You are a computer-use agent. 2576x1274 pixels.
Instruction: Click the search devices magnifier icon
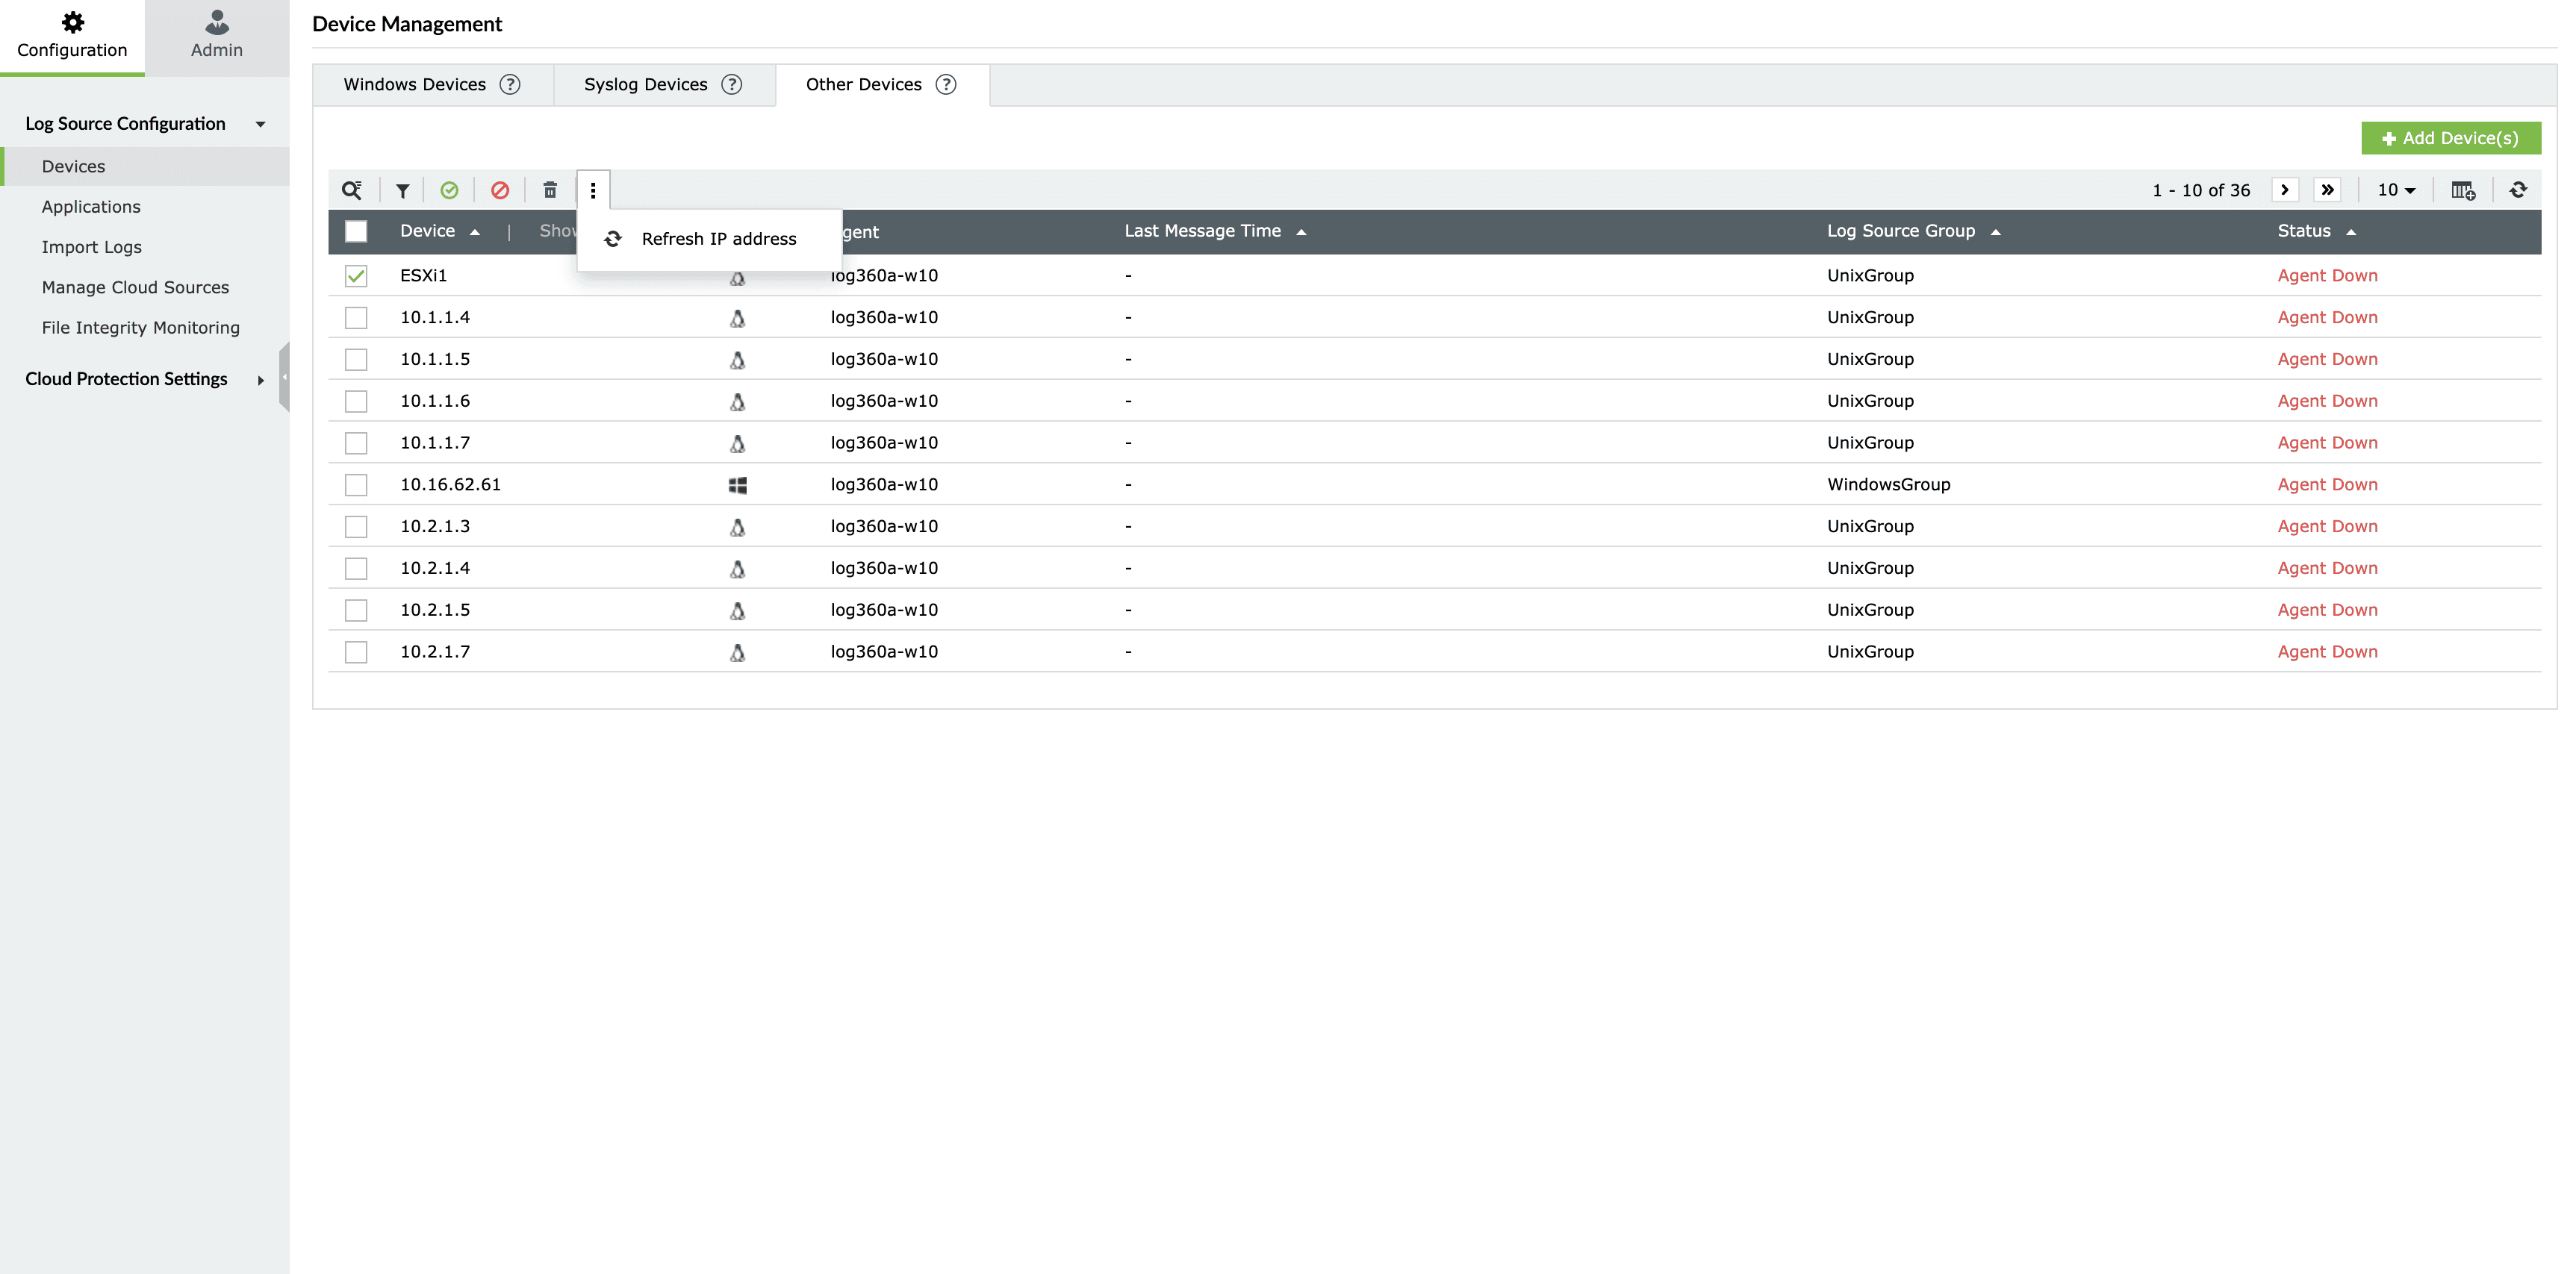click(351, 190)
